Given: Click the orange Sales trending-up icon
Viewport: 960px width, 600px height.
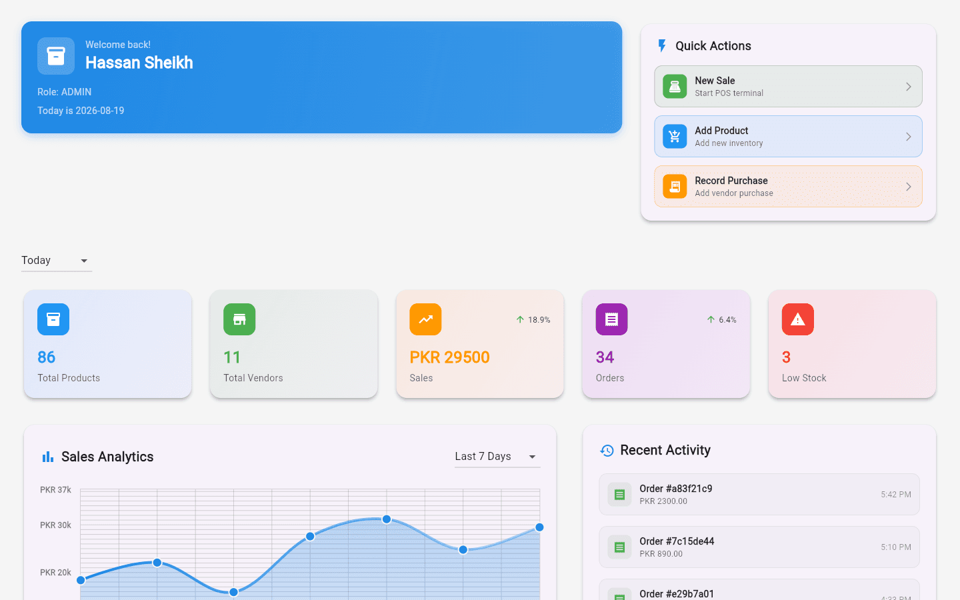Looking at the screenshot, I should (x=425, y=319).
